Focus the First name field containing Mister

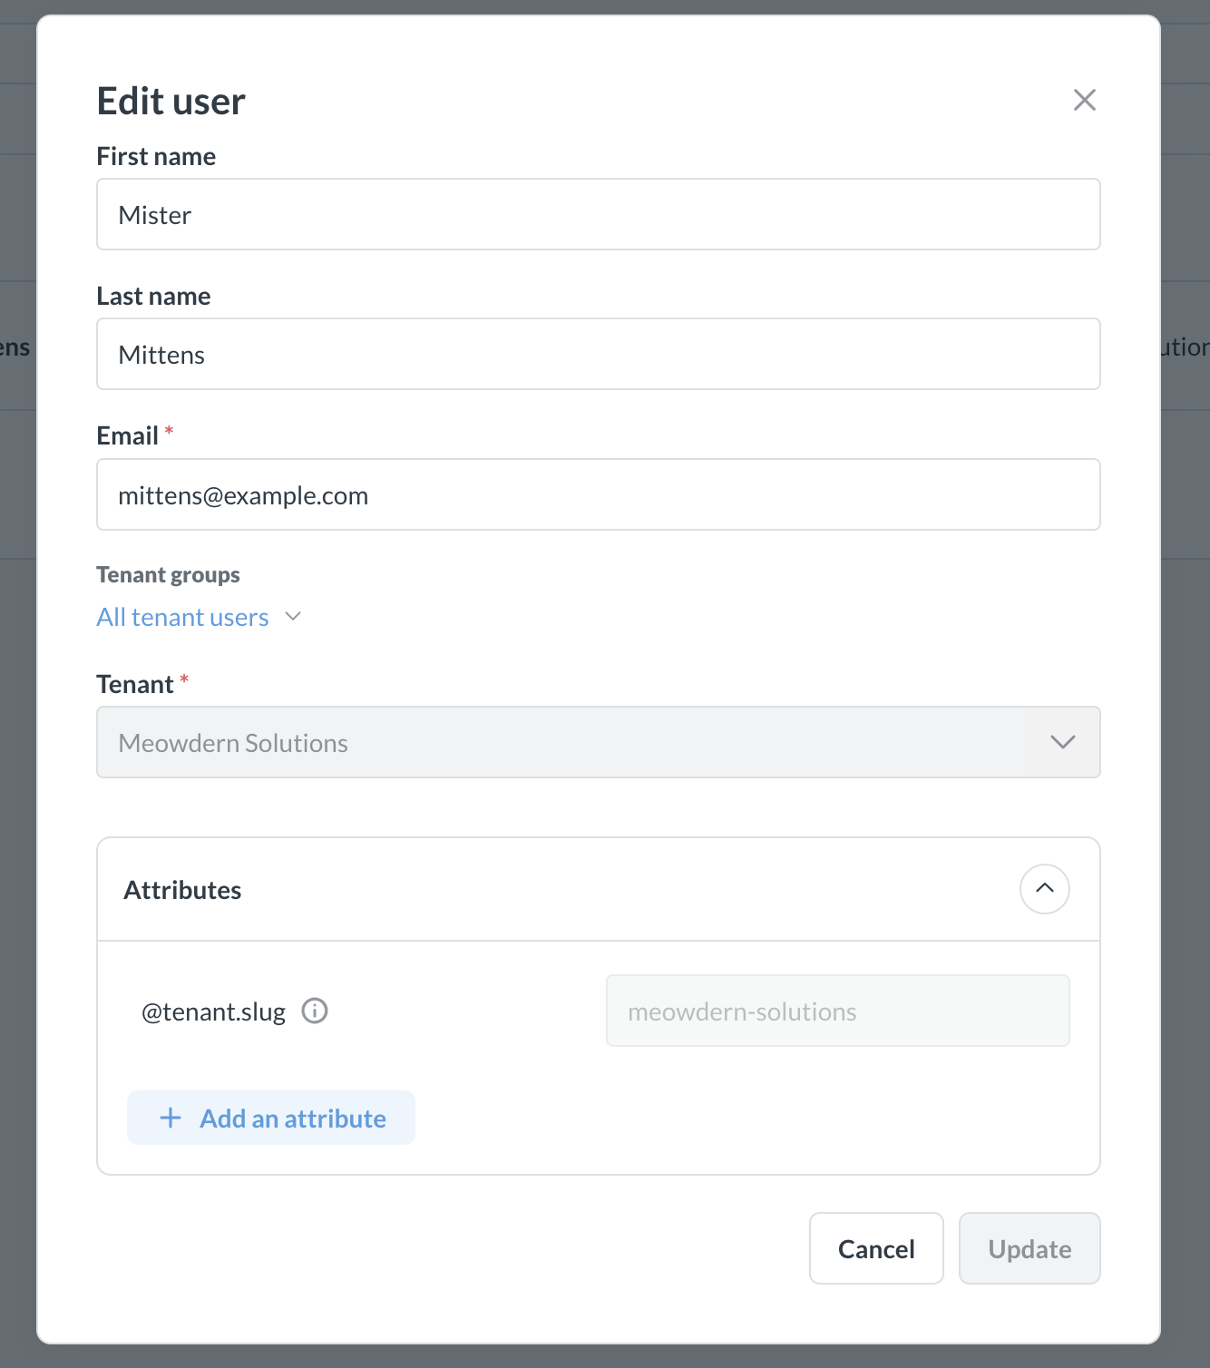click(598, 215)
